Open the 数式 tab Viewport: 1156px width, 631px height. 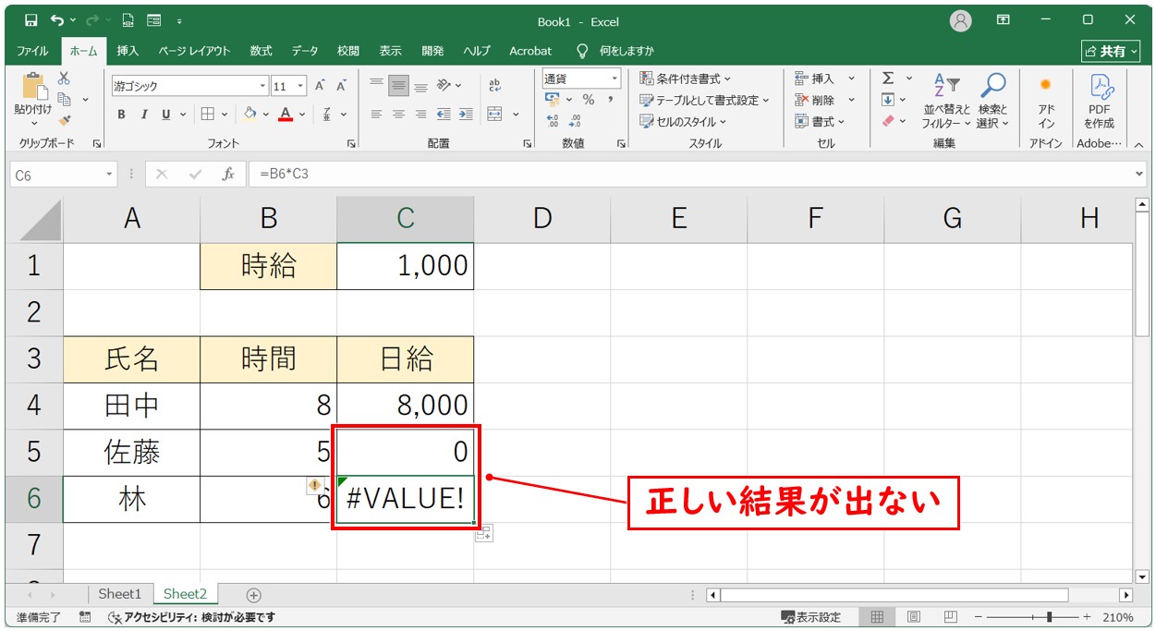click(x=262, y=51)
